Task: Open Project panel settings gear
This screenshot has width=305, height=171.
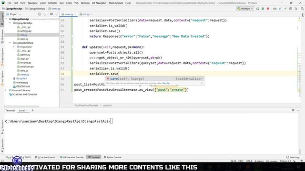Action: (x=51, y=14)
